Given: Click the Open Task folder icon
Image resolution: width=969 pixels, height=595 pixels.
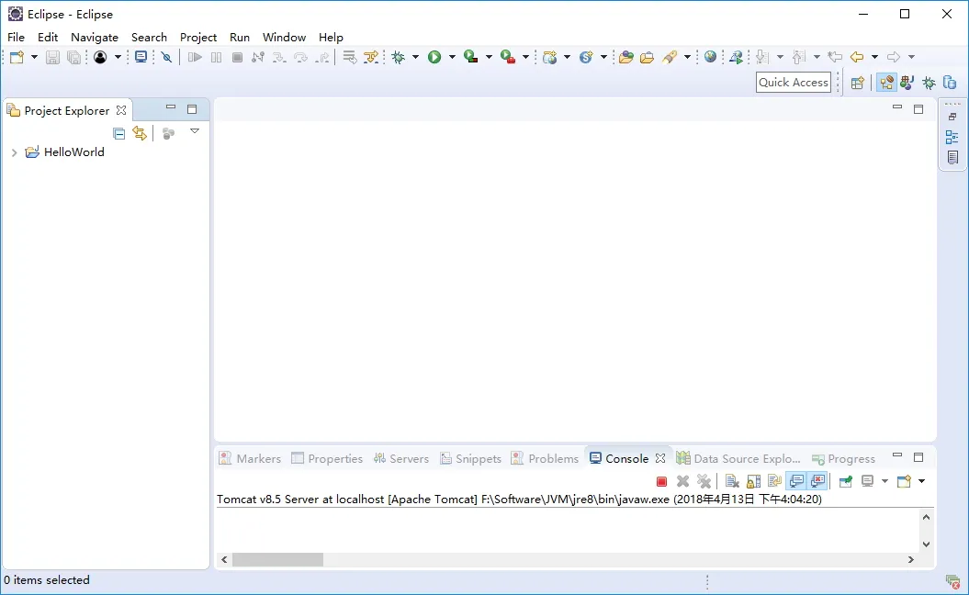Looking at the screenshot, I should tap(647, 57).
